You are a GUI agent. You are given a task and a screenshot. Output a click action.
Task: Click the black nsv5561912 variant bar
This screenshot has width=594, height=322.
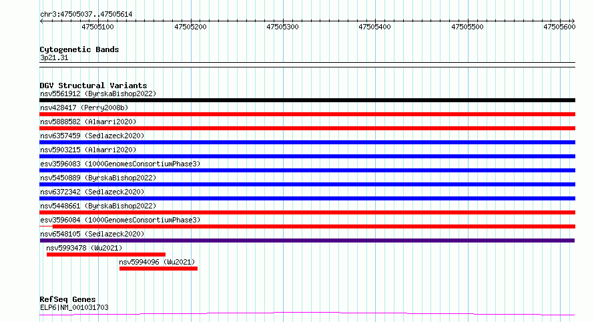[307, 100]
